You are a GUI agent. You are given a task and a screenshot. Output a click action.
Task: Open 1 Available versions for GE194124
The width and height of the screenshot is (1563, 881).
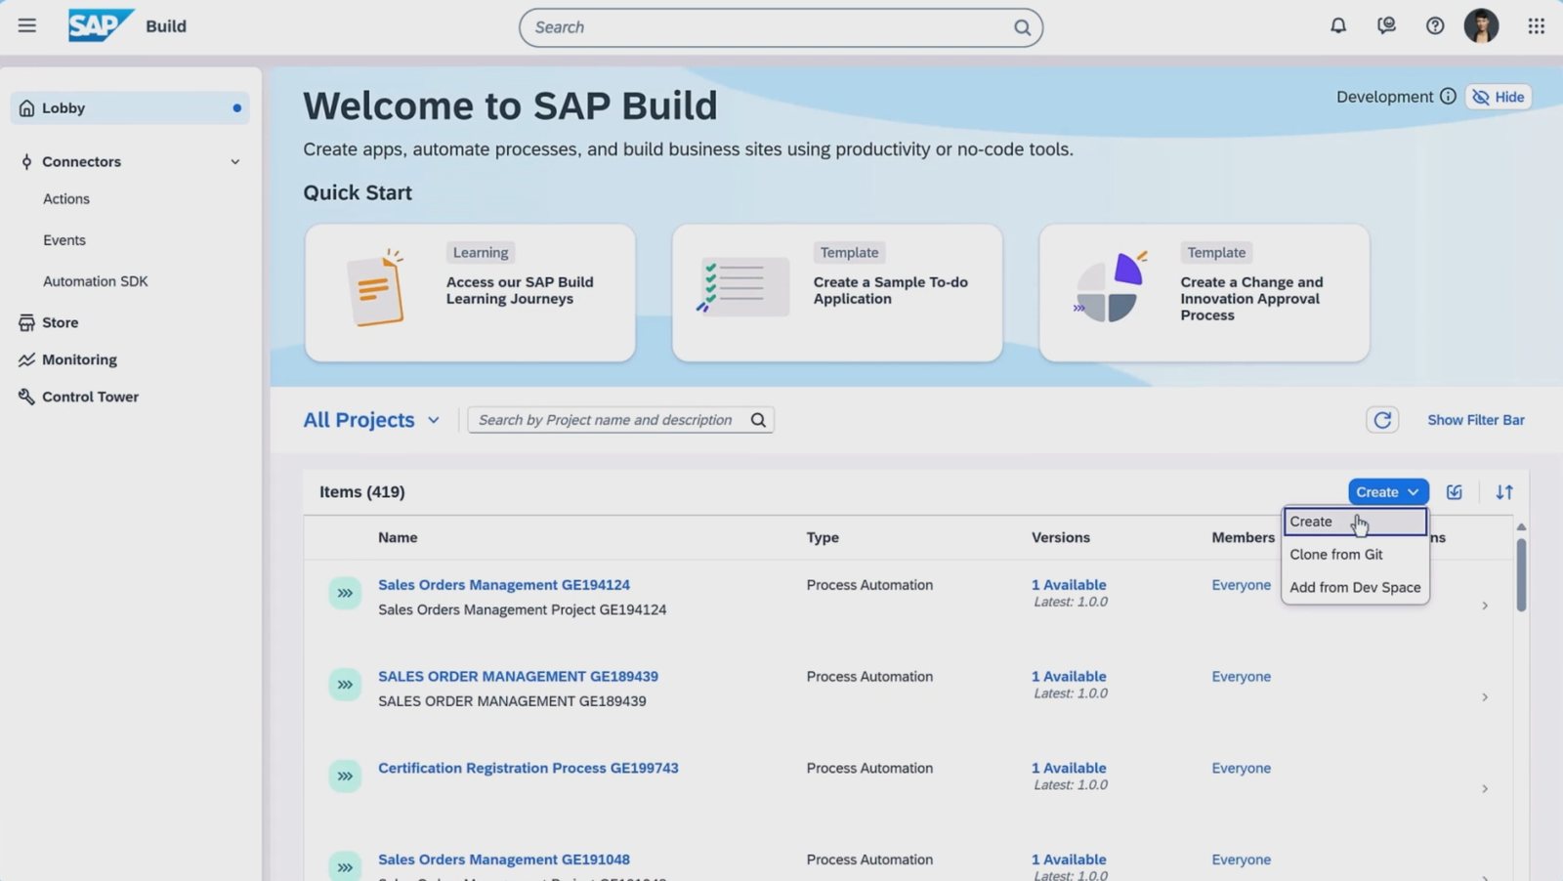[x=1069, y=585]
